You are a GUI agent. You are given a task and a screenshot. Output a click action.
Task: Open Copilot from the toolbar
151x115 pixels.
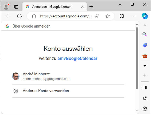coord(145,16)
